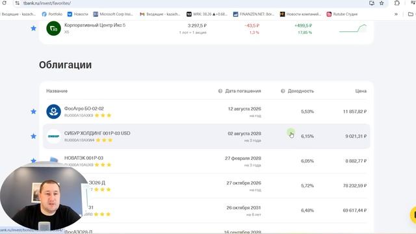The width and height of the screenshot is (416, 234).
Task: Open СИБУР ХОЛДИНГ 001Р-03 USD bond
Action: (97, 133)
